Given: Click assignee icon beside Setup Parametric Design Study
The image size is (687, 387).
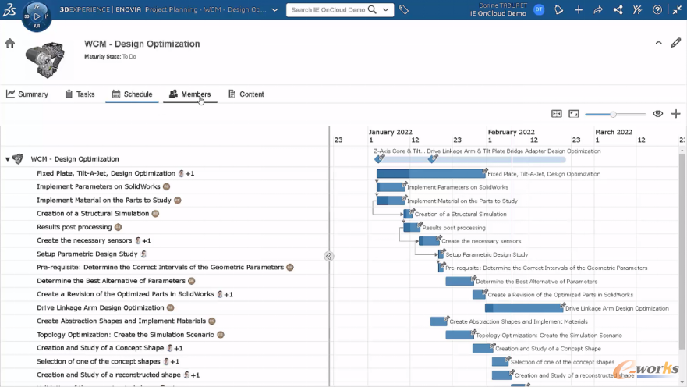Looking at the screenshot, I should (x=143, y=254).
